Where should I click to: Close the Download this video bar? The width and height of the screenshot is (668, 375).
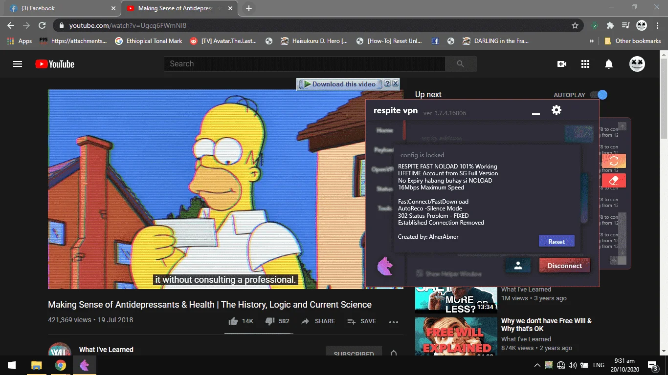click(x=396, y=83)
